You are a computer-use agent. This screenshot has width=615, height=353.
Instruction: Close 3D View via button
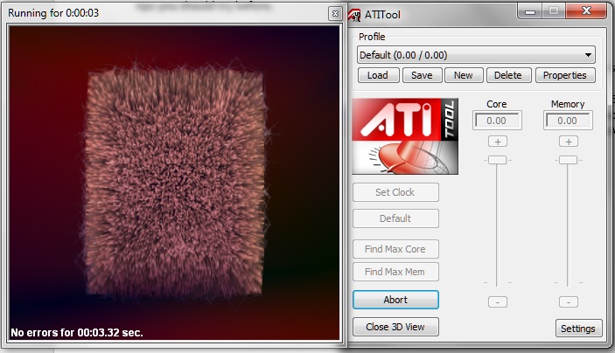[395, 327]
